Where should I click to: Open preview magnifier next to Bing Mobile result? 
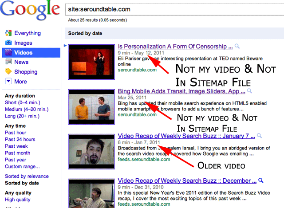249,91
